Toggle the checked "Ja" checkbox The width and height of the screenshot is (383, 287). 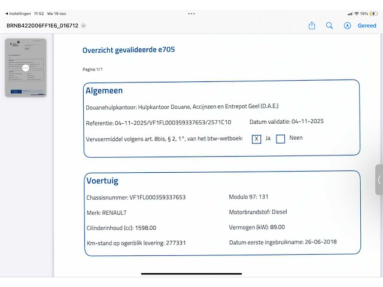257,139
